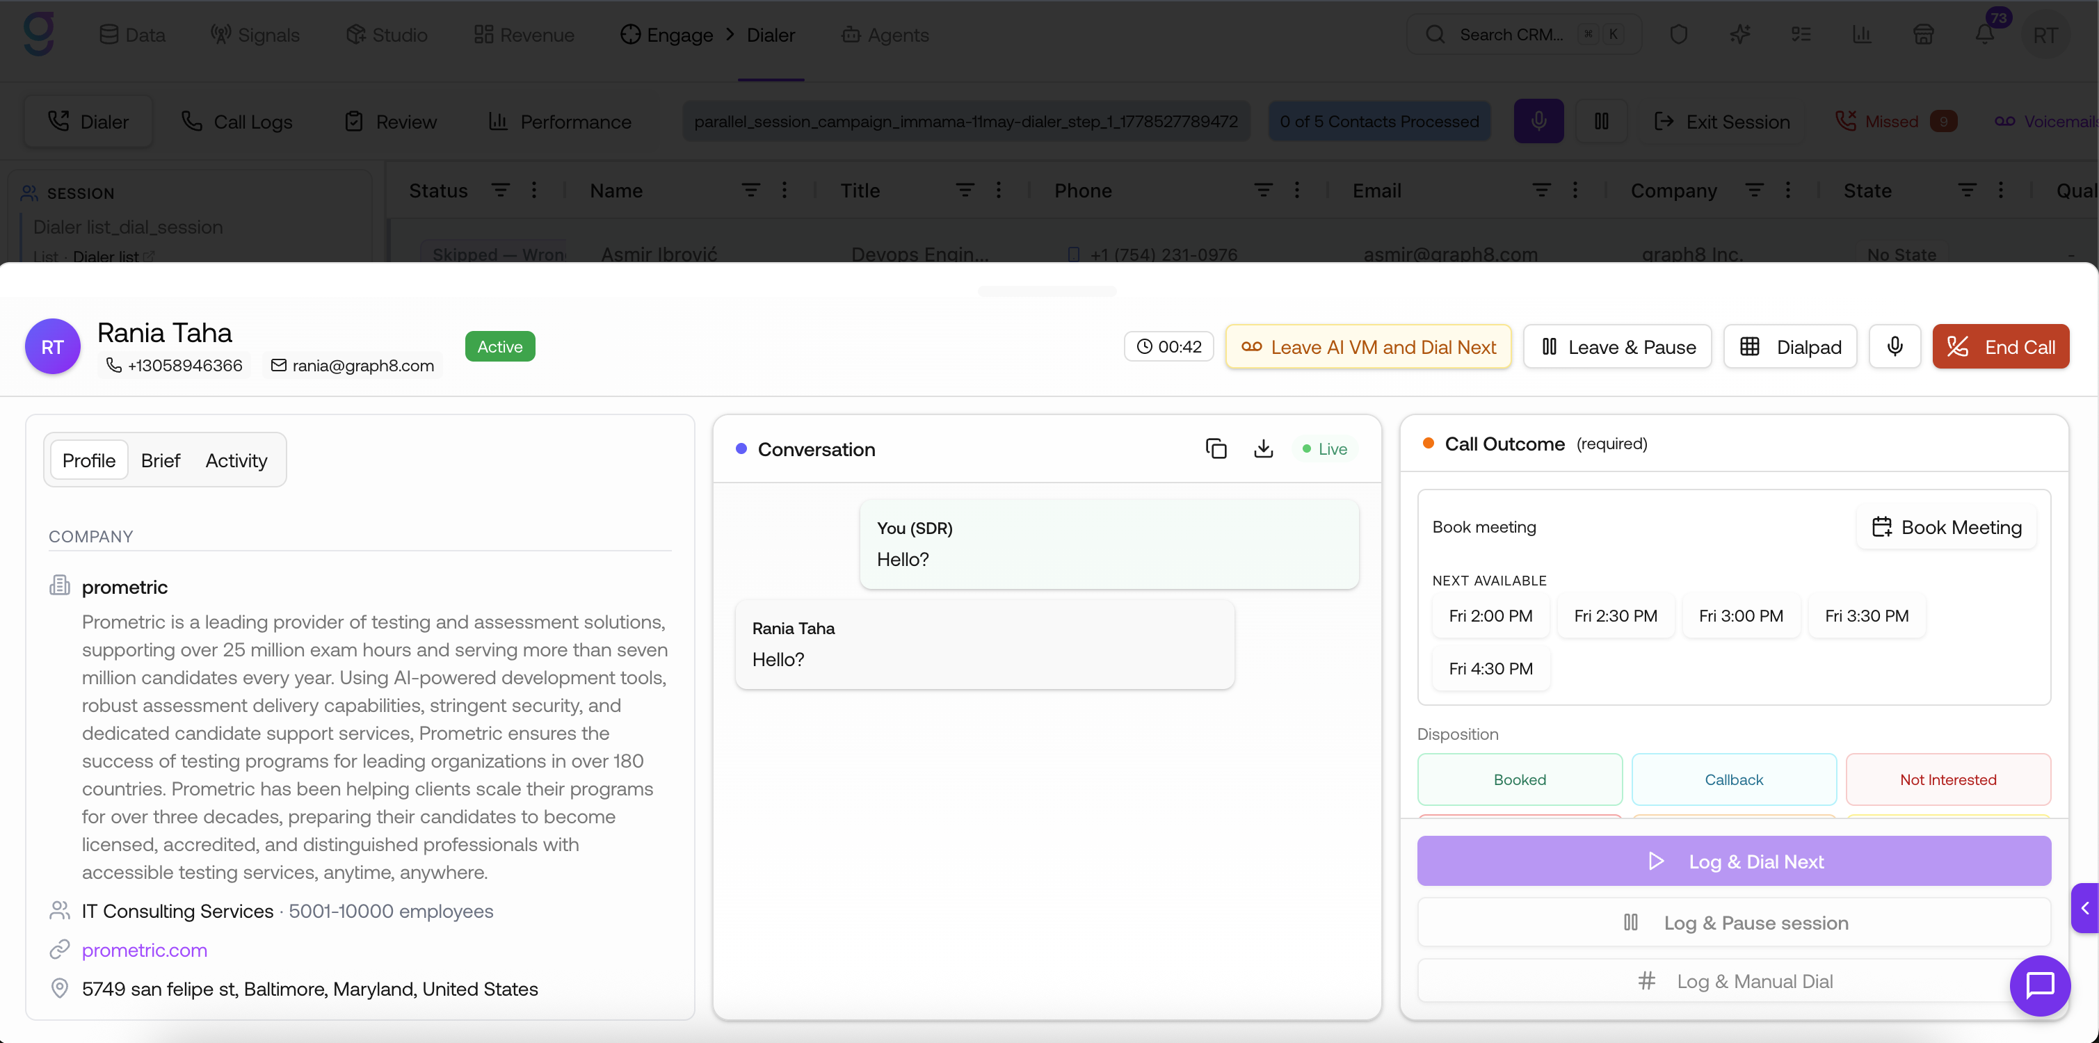Toggle the purple session microphone button
Screen dimensions: 2099x1043
[1538, 122]
